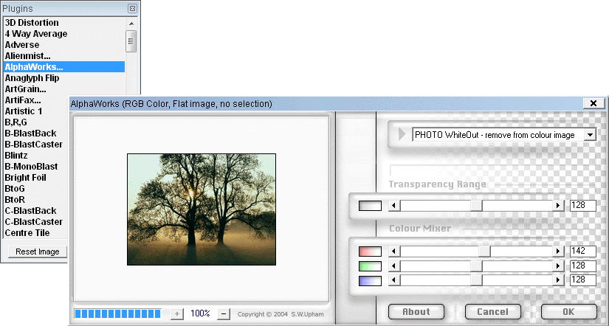609x326 pixels.
Task: Close the AlphaWorks dialog
Action: click(593, 103)
